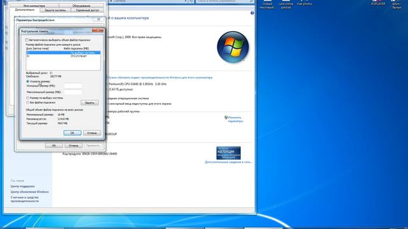The height and width of the screenshot is (229, 408).
Task: Open Центр поддержки link
Action: (22, 186)
